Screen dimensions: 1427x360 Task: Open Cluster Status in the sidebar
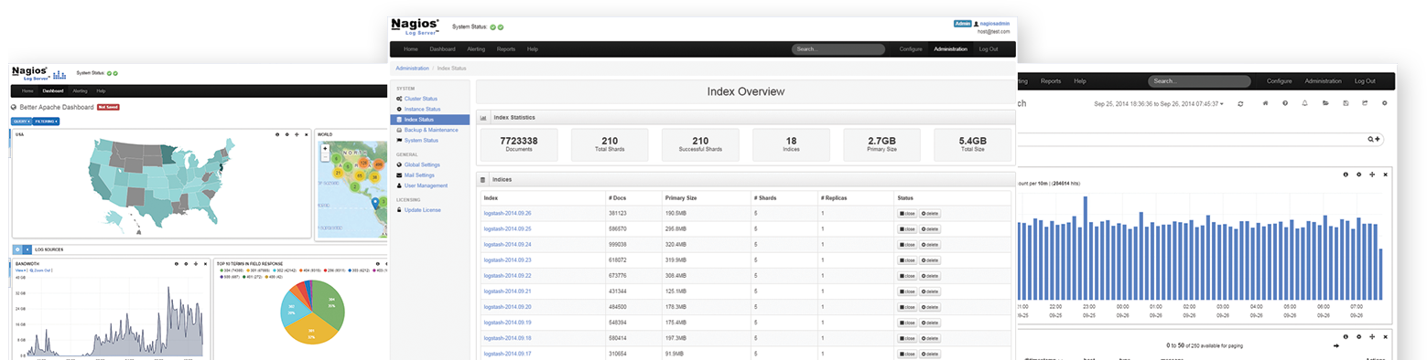[420, 98]
